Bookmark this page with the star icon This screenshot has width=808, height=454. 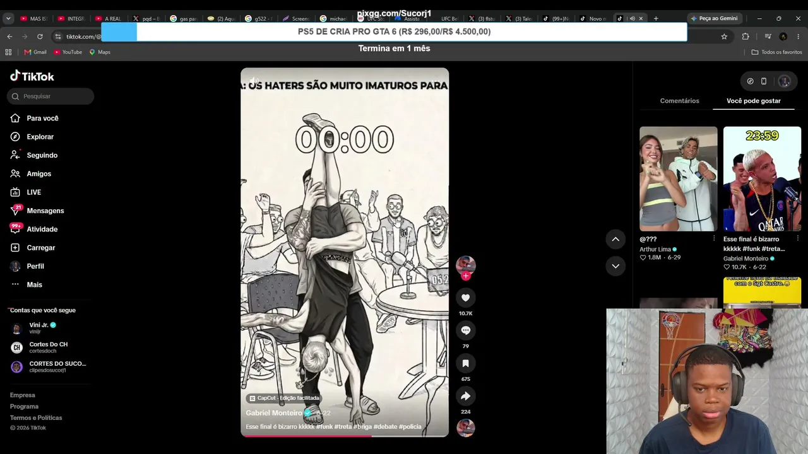click(724, 37)
